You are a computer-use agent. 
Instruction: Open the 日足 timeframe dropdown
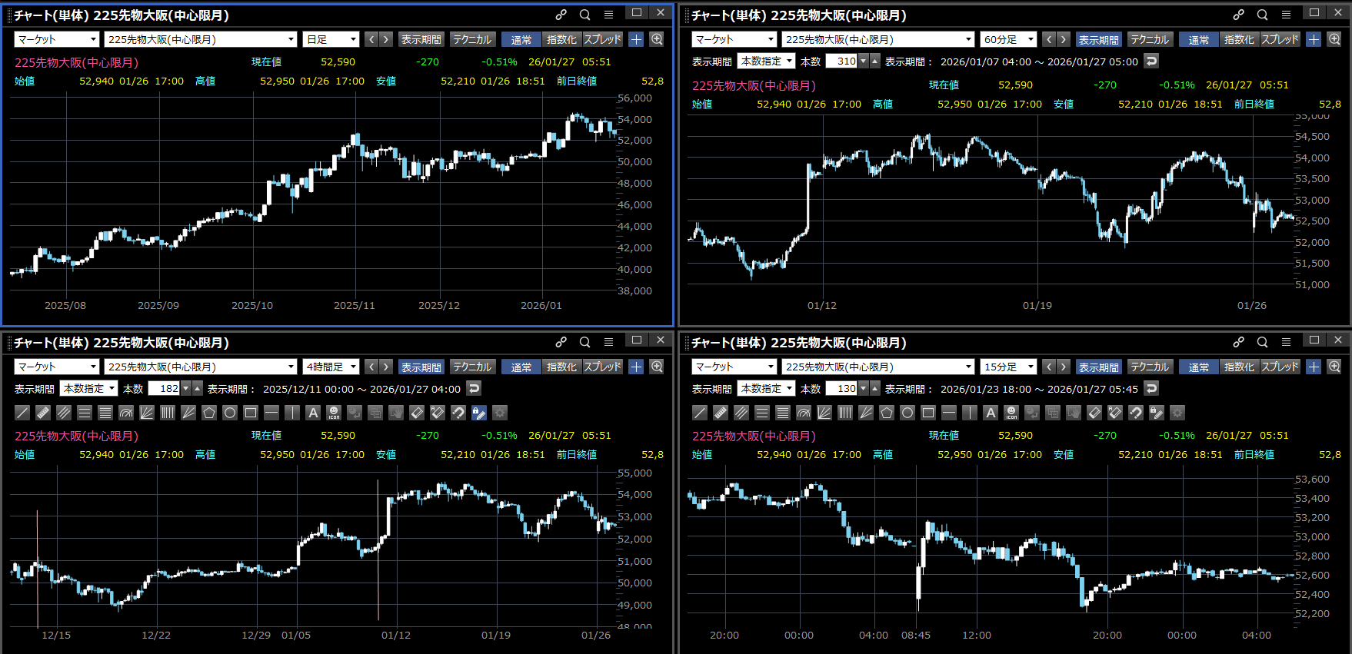(331, 39)
